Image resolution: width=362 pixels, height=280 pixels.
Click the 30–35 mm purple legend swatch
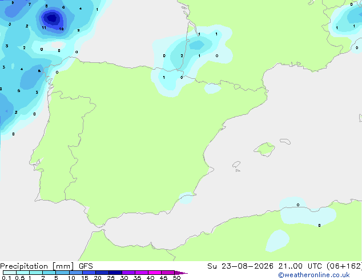[128, 273]
